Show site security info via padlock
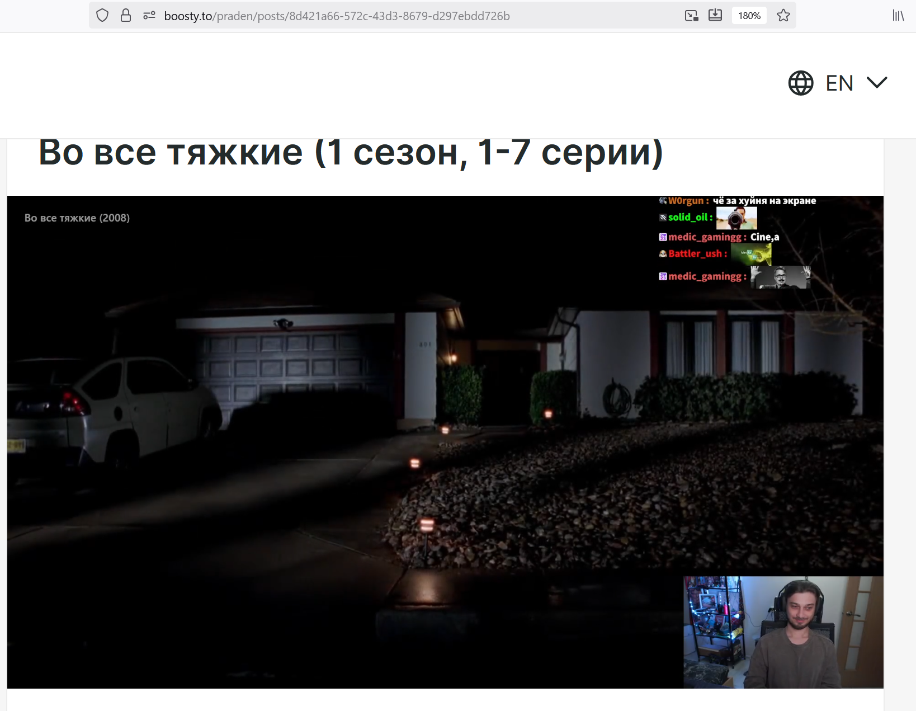Viewport: 916px width, 711px height. point(126,16)
